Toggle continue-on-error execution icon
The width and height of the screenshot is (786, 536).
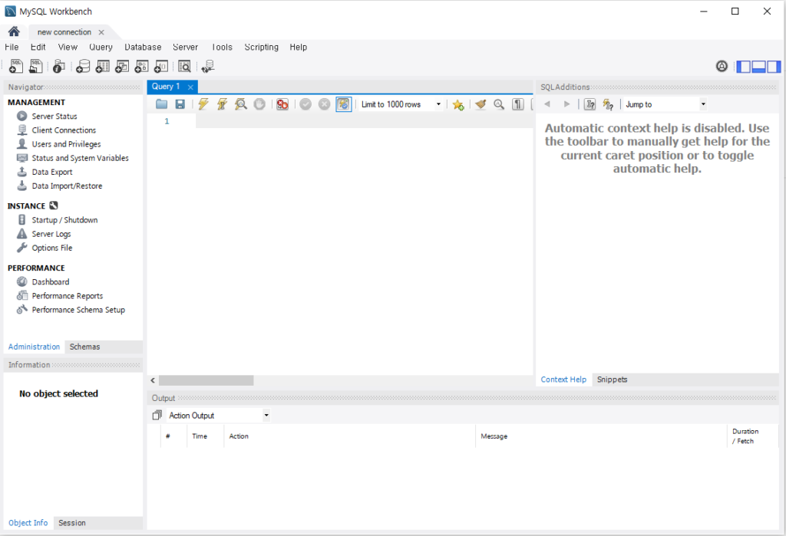click(282, 104)
